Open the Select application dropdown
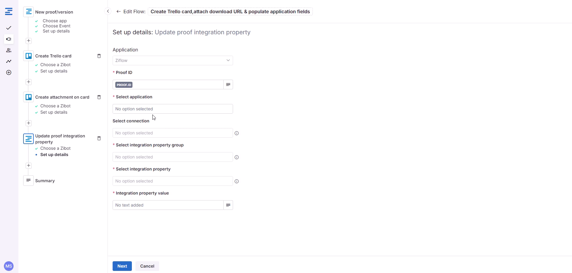Image resolution: width=572 pixels, height=273 pixels. pyautogui.click(x=173, y=109)
